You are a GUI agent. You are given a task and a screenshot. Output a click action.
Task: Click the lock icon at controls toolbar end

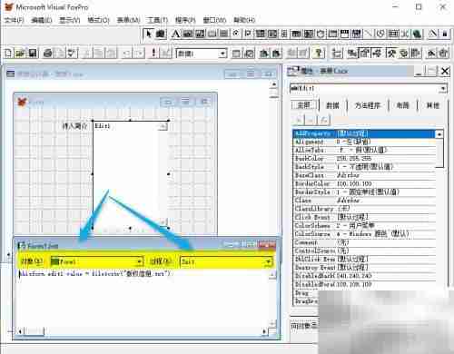pos(445,34)
